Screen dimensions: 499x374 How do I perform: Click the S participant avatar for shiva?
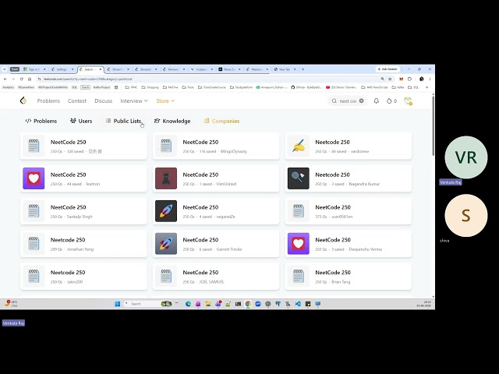[x=466, y=216]
